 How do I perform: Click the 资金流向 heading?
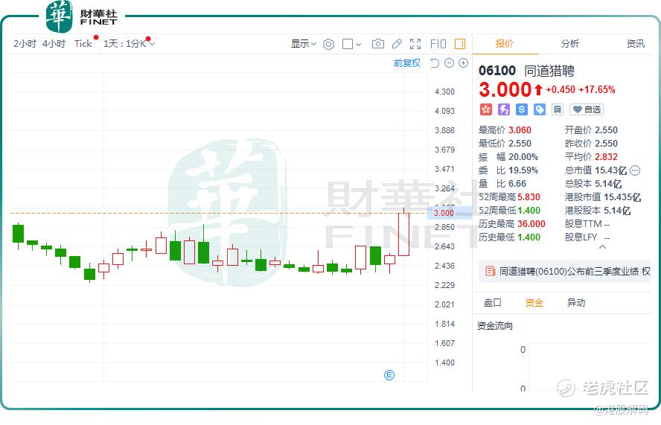point(495,326)
